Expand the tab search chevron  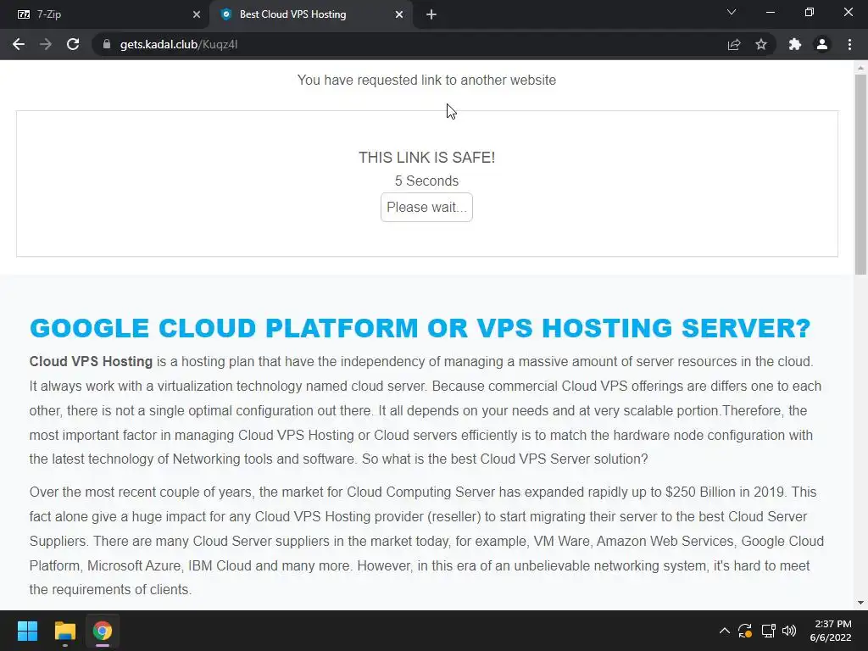(x=732, y=12)
